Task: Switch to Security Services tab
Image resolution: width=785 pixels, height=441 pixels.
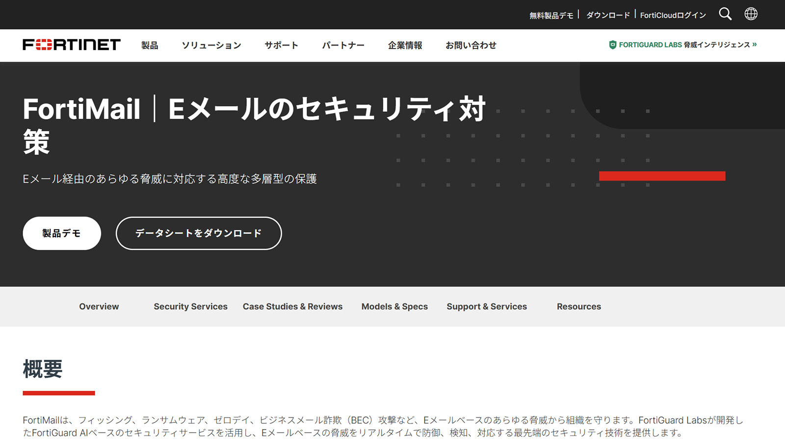Action: (x=190, y=306)
